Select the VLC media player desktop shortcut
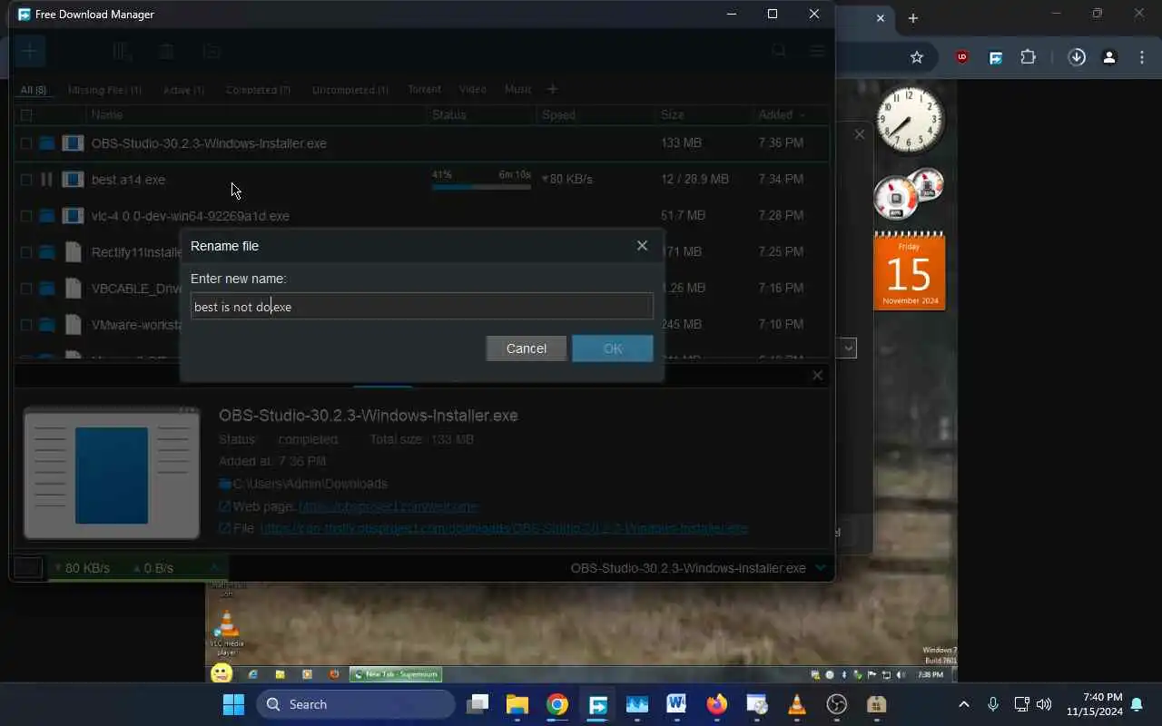This screenshot has width=1162, height=726. (226, 633)
